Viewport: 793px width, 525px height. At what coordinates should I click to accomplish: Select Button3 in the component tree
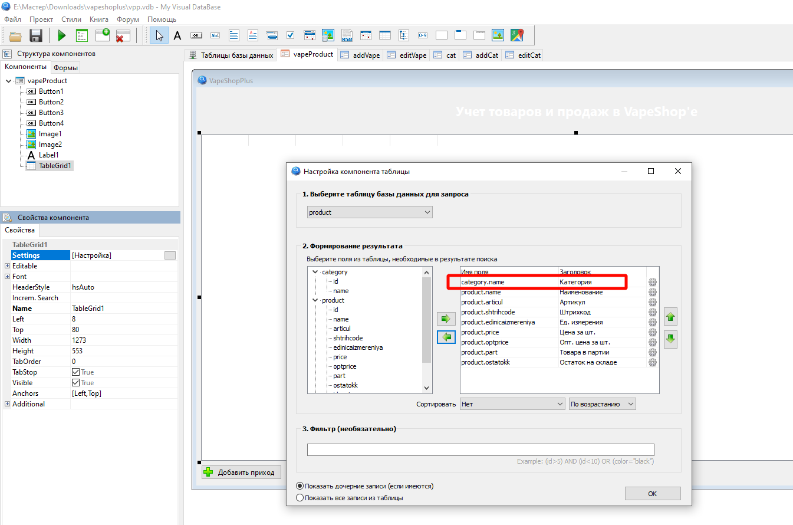(x=51, y=113)
